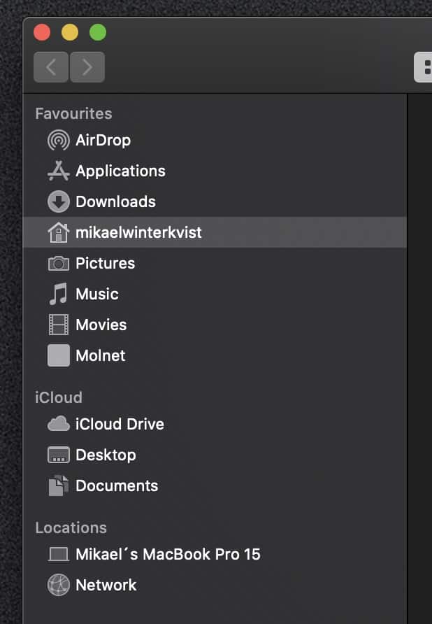Click the Movies filmstrip icon

coord(59,325)
